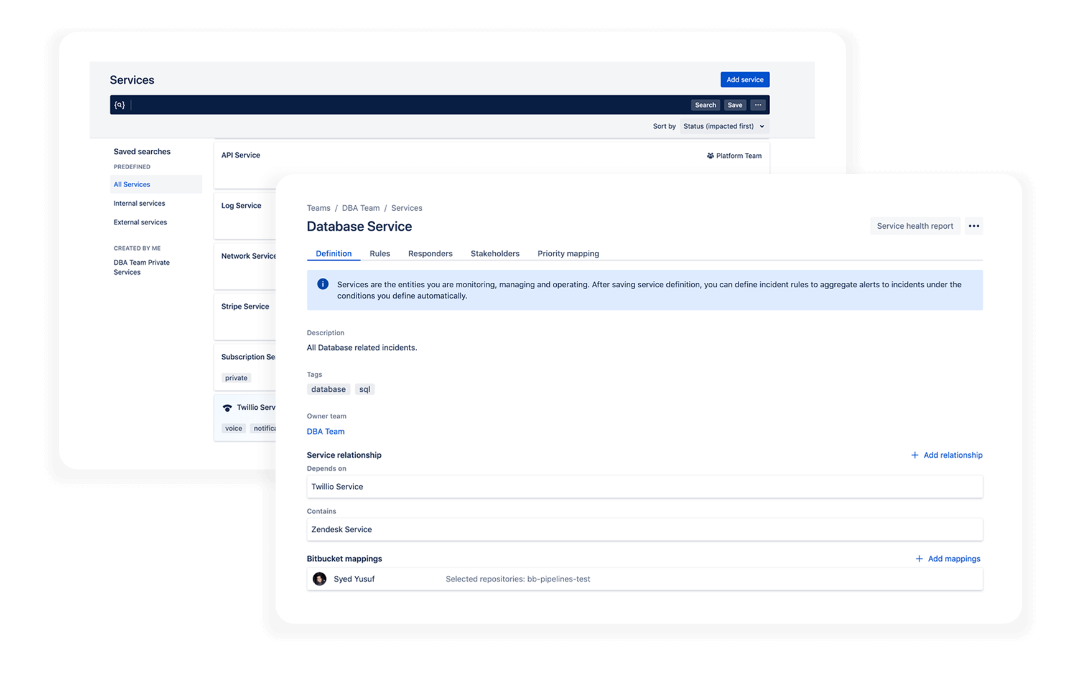Click inside the search input field
The image size is (1080, 684).
click(373, 104)
